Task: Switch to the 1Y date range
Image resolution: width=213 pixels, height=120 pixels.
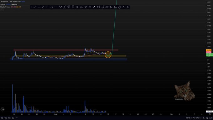Action: (16, 118)
